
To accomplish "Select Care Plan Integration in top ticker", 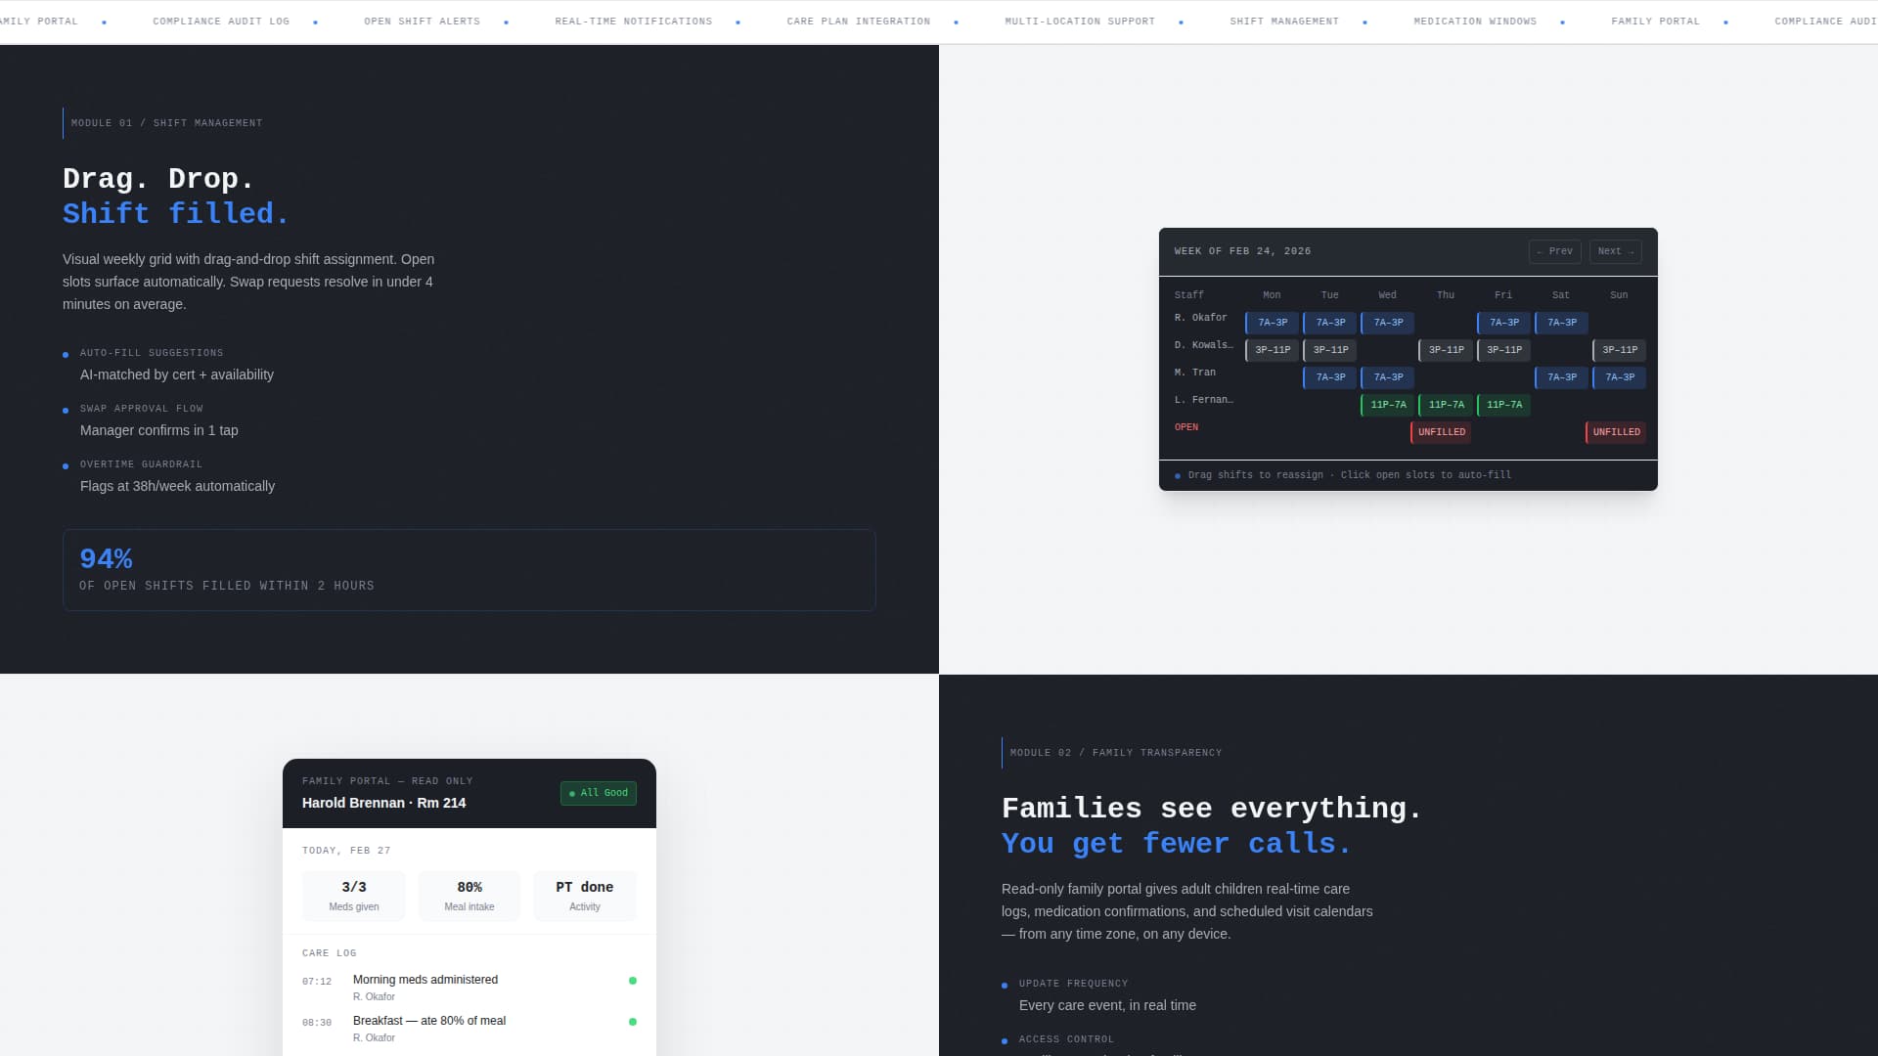I will tap(858, 22).
